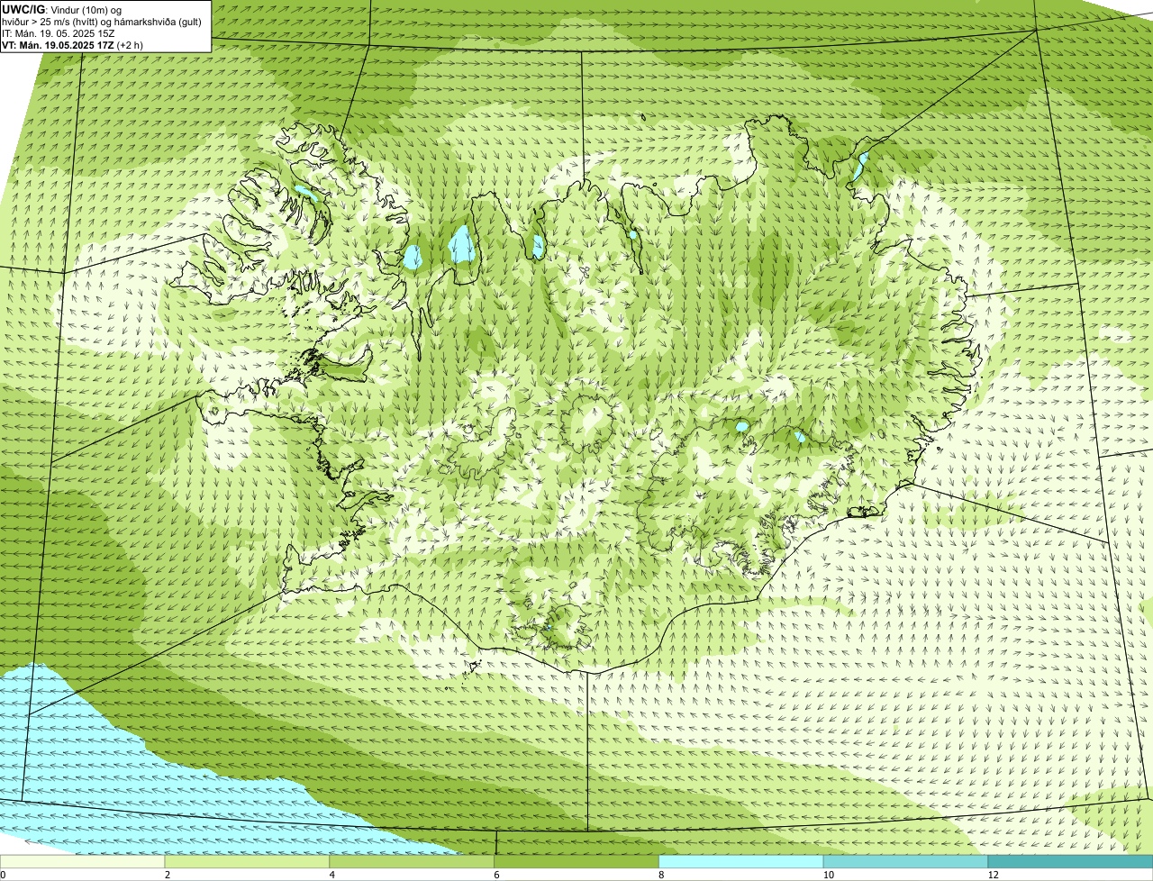The image size is (1153, 881).
Task: Click the medium green 4–6 legend color segment
Action: [x=413, y=861]
